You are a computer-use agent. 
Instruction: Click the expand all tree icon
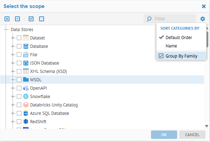point(7,19)
